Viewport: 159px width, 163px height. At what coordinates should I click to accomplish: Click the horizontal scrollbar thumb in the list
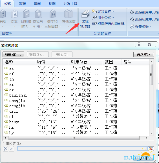click(74, 138)
